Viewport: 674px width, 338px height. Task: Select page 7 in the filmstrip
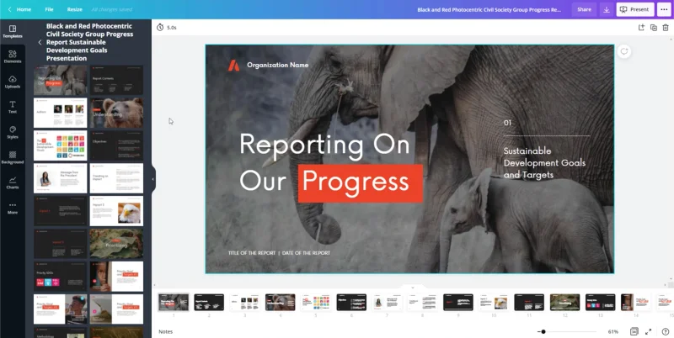tap(387, 303)
